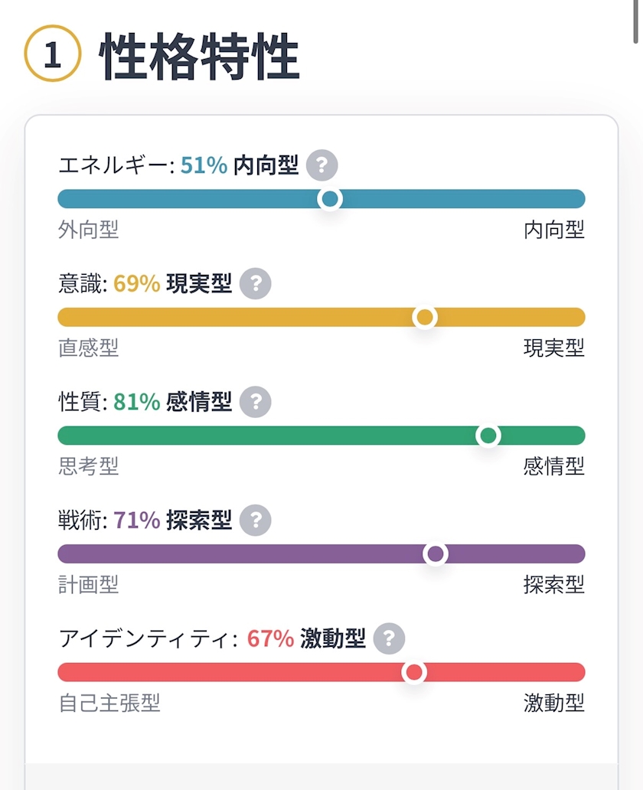This screenshot has height=790, width=643.
Task: Click the red アイデンティティ slider handle
Action: (x=414, y=672)
